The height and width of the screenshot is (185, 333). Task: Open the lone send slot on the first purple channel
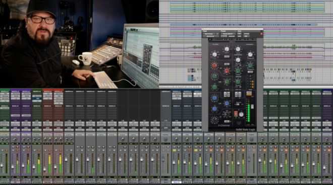coord(15,115)
